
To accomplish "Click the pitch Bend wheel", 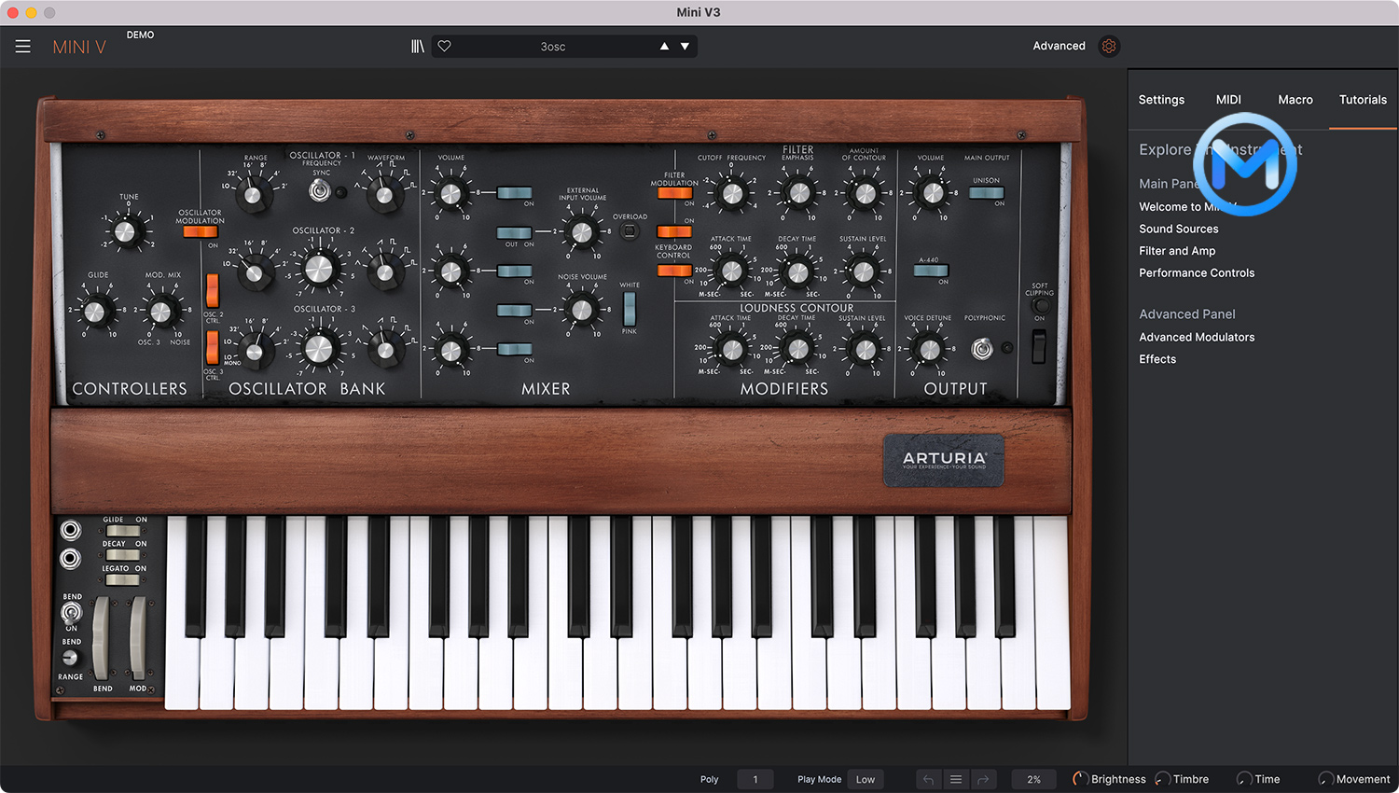I will (101, 638).
